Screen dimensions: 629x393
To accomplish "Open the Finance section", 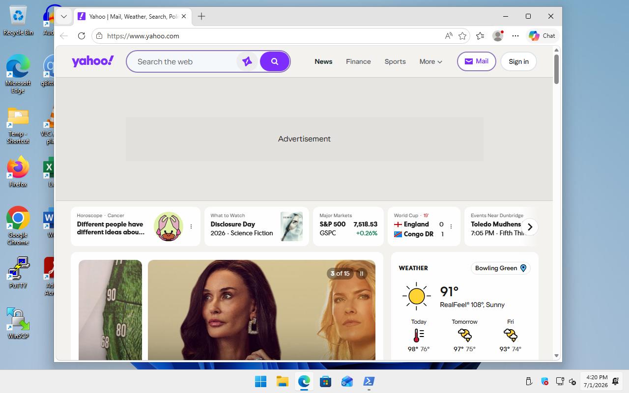I will (x=358, y=61).
